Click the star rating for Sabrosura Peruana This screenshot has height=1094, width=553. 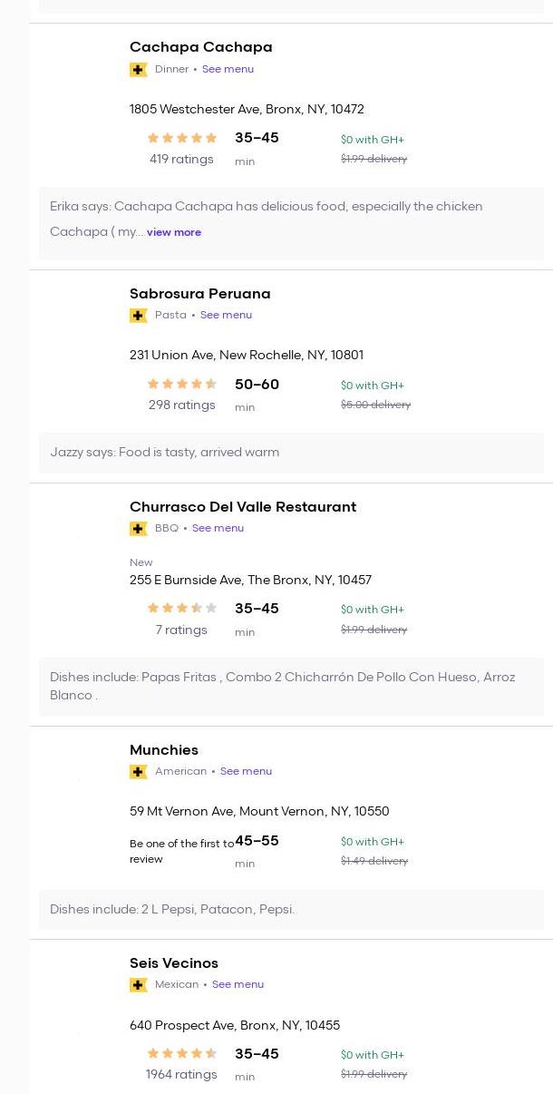[x=181, y=384]
